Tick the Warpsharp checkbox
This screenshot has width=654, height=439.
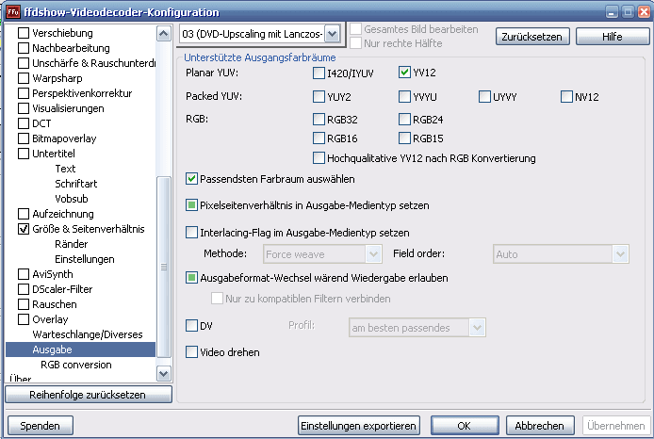coord(24,78)
